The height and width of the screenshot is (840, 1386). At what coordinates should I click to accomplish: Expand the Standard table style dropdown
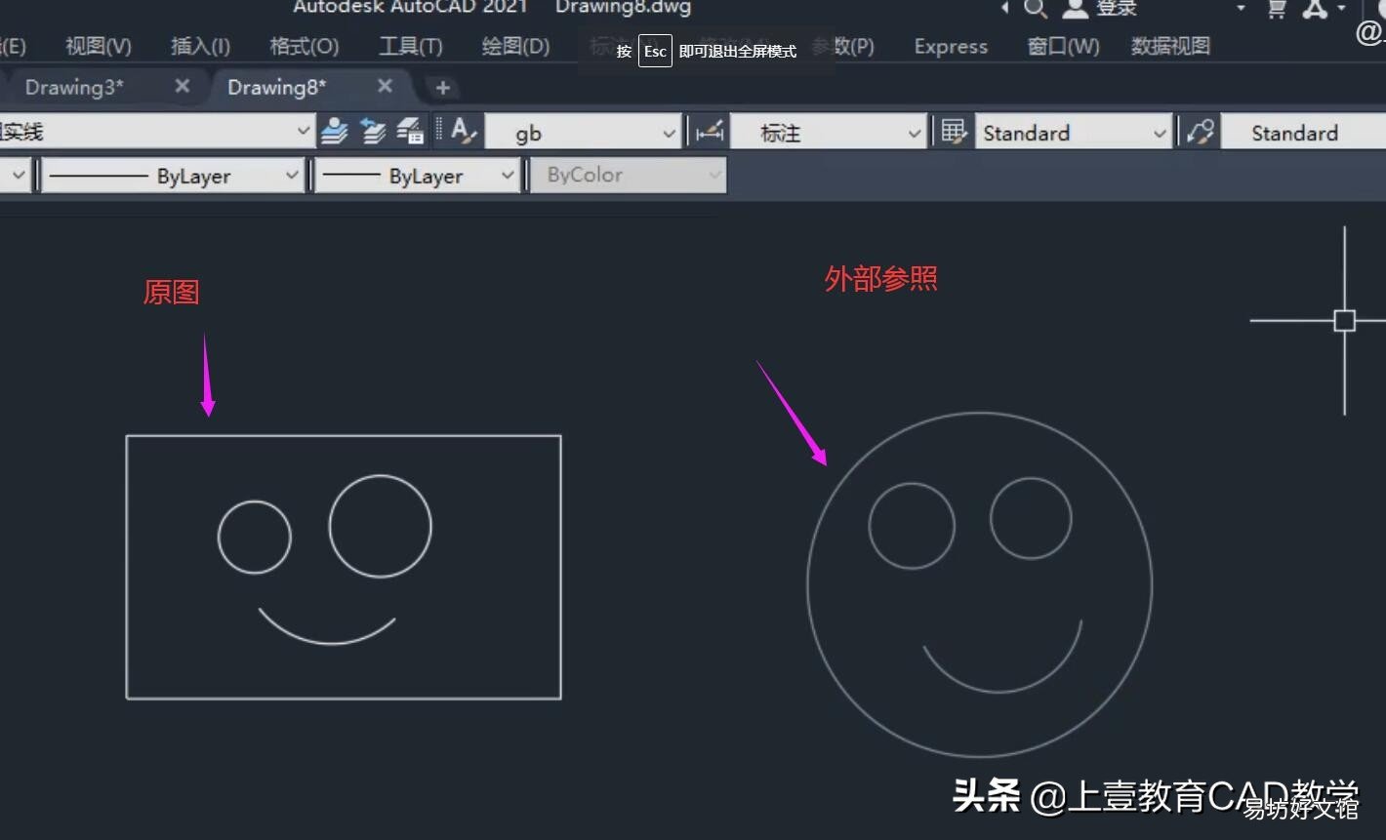(x=1160, y=133)
